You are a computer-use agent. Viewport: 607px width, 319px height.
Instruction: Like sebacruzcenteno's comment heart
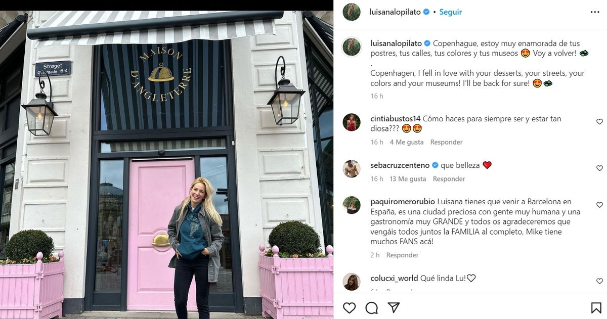pos(599,168)
